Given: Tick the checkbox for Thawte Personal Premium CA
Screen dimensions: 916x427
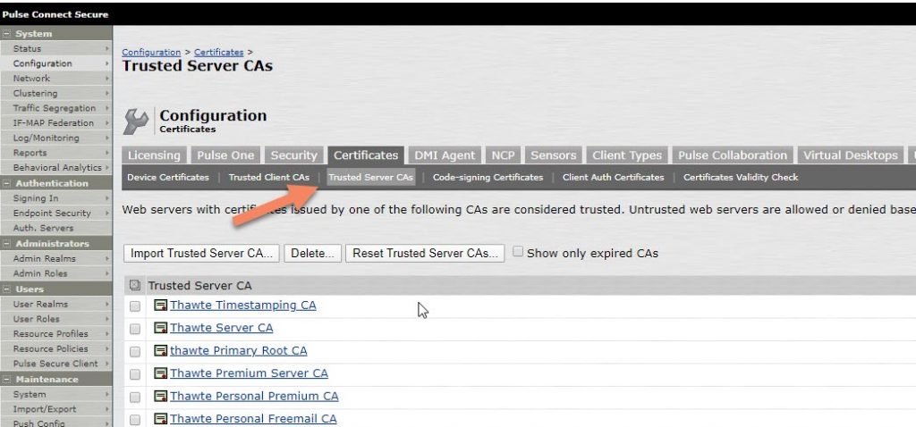Looking at the screenshot, I should coord(135,398).
